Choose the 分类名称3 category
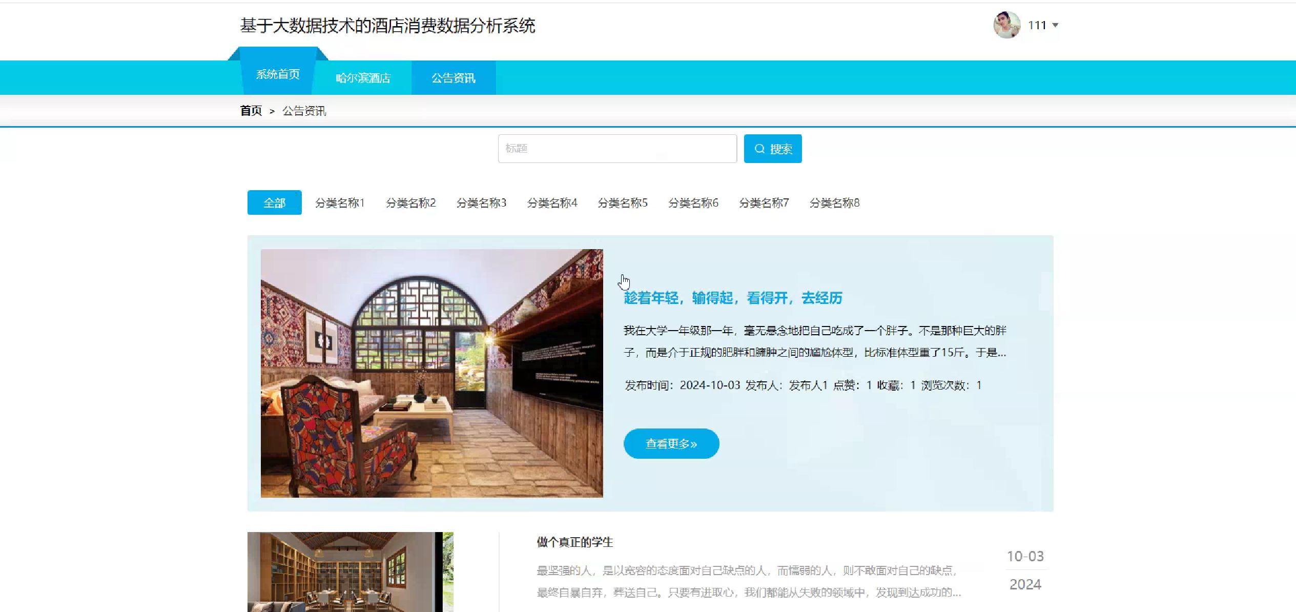 click(481, 203)
